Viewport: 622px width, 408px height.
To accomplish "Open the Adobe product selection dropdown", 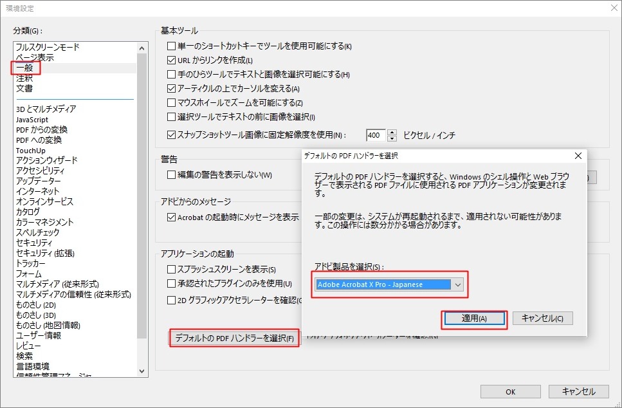I will (389, 284).
